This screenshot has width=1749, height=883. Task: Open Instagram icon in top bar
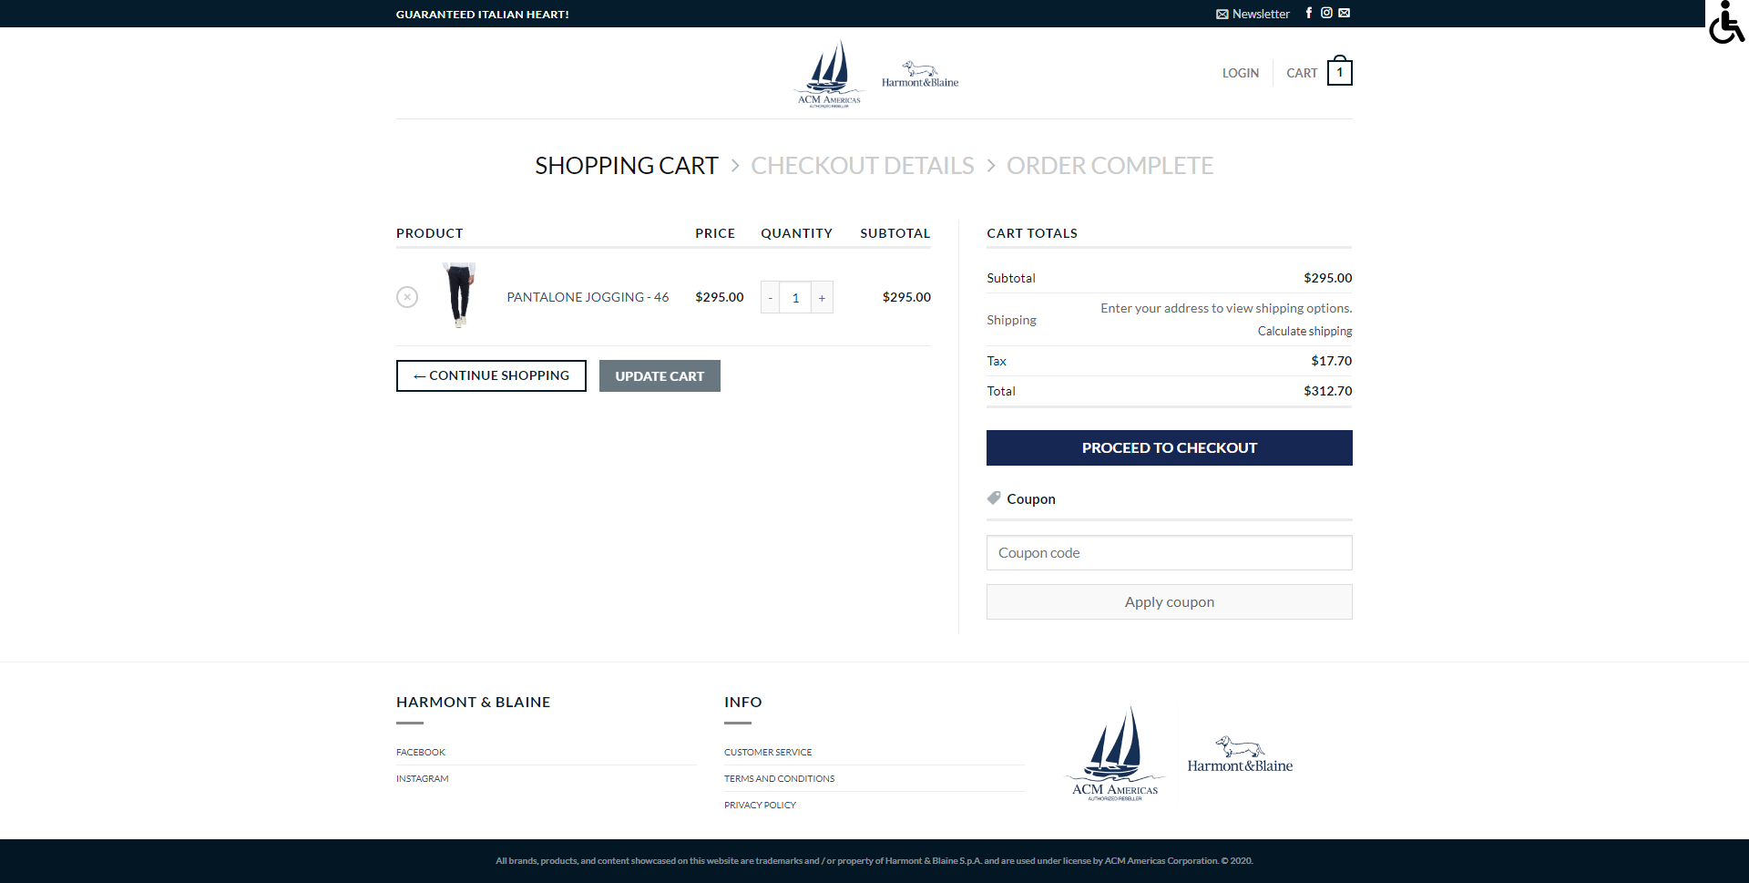[1326, 13]
